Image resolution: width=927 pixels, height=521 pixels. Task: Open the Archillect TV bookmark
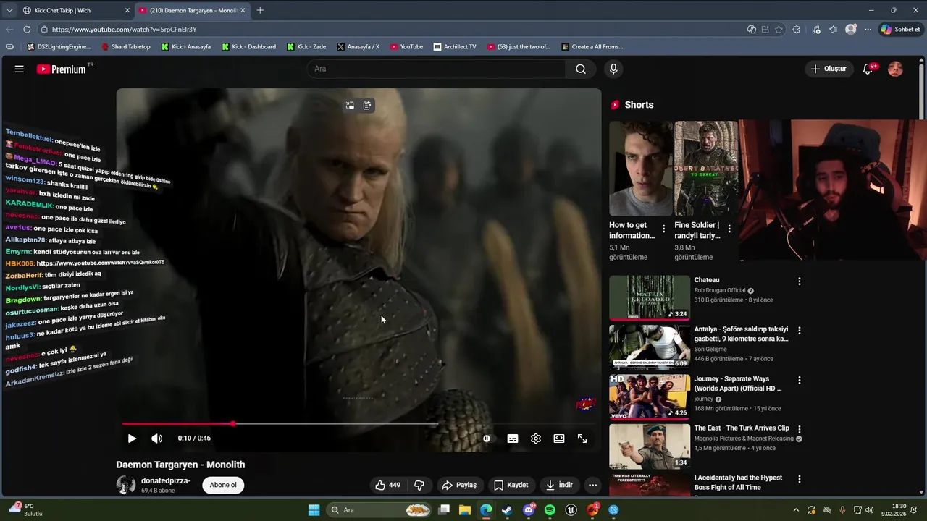(455, 47)
